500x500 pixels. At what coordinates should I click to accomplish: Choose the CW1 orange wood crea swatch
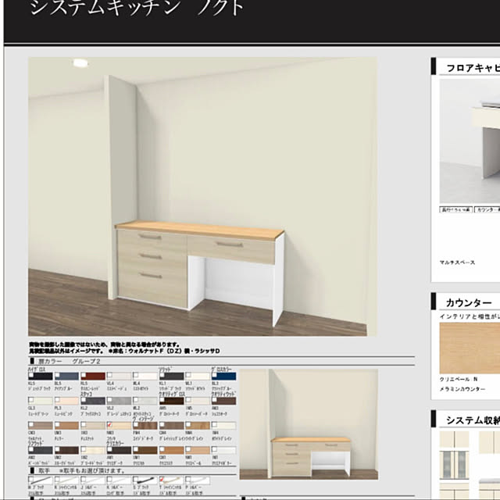[x=172, y=450]
